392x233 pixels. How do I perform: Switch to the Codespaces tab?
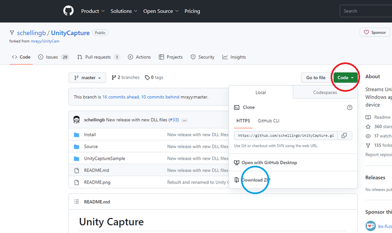[325, 92]
